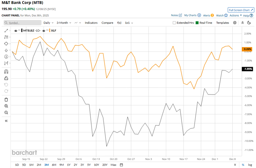Open the Compare menu

[107, 23]
